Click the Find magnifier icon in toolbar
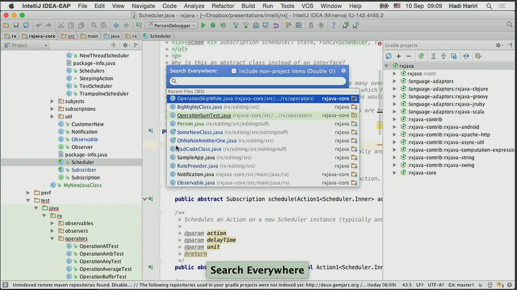This screenshot has height=290, width=517. 94,25
